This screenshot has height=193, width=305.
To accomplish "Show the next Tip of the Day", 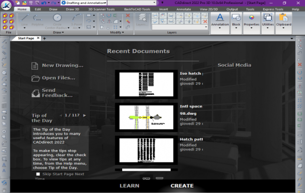I will (x=84, y=115).
